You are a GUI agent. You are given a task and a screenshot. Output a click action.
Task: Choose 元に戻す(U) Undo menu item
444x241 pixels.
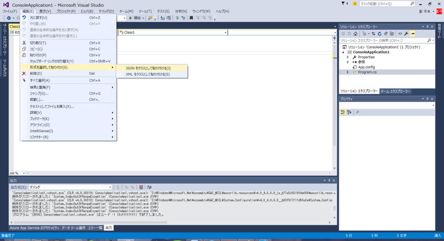(x=68, y=18)
